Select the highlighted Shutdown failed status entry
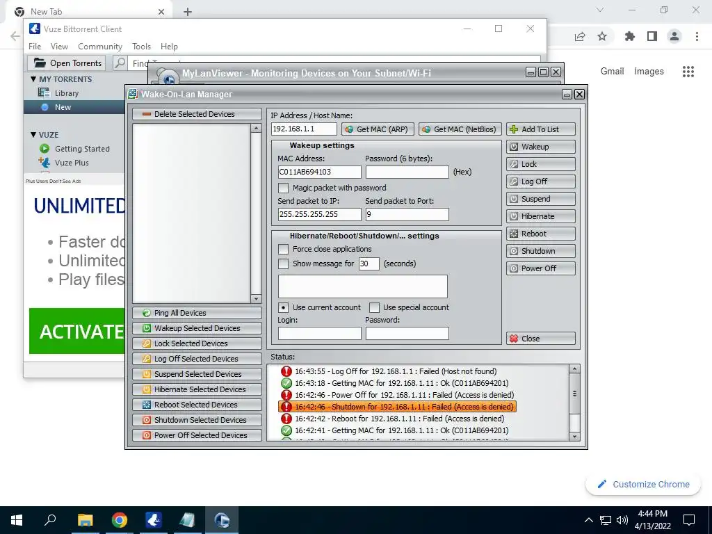The image size is (712, 534). [x=397, y=407]
